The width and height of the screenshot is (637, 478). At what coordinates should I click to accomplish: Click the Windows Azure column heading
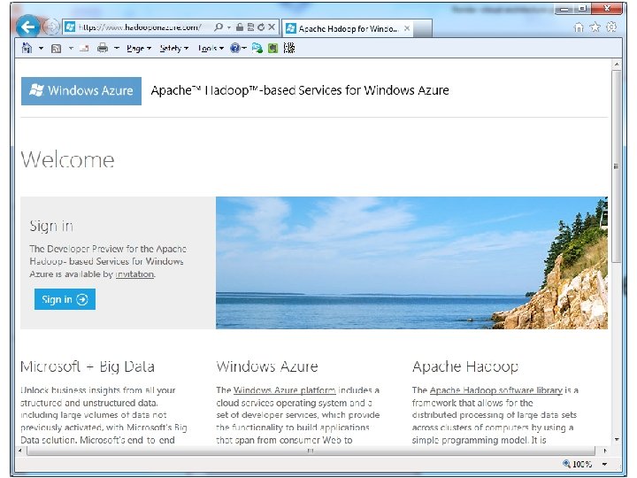267,366
